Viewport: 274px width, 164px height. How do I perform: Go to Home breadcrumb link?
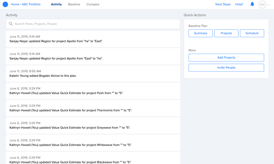coord(15,4)
